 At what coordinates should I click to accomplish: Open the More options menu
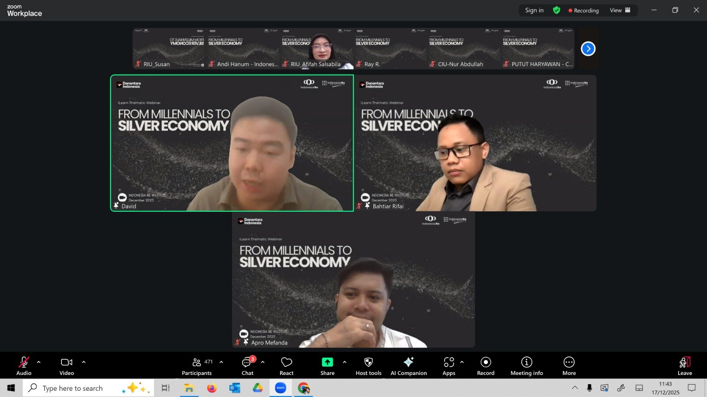[569, 366]
